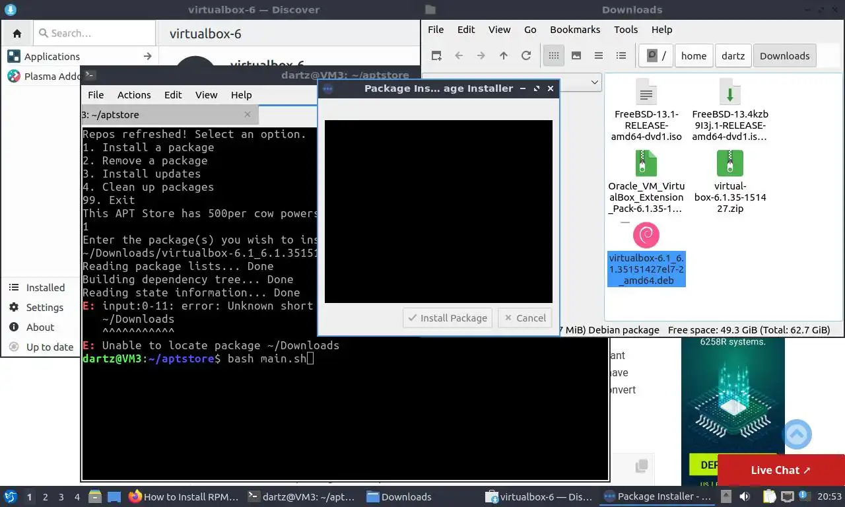Switch to Firefox How to Install RPM window
The image size is (845, 507).
(184, 497)
